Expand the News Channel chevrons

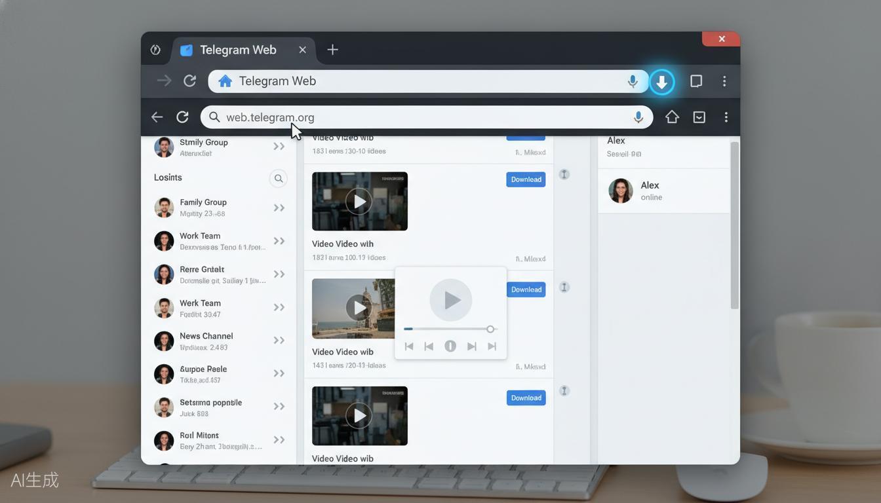coord(279,341)
